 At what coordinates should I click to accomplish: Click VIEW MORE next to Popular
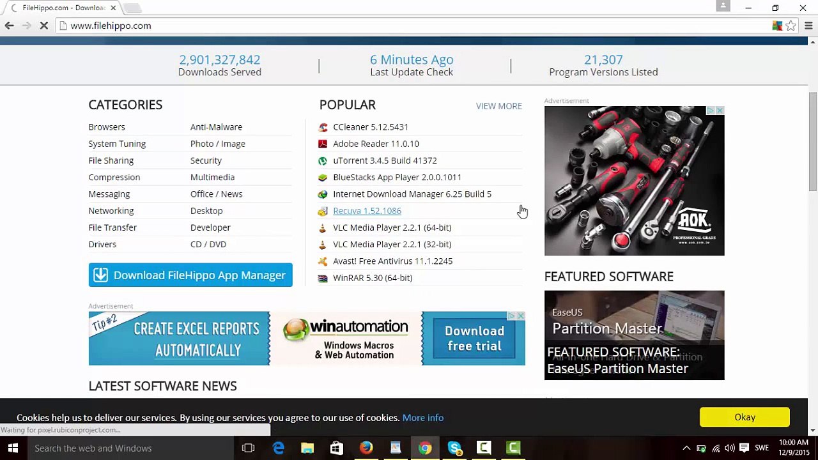(499, 106)
